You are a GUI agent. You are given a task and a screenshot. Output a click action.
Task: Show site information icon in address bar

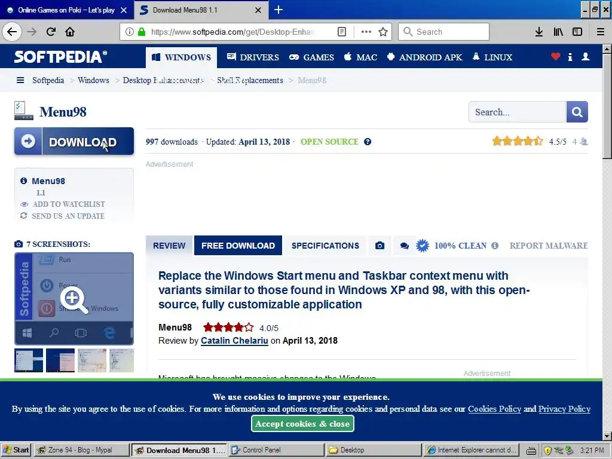130,32
